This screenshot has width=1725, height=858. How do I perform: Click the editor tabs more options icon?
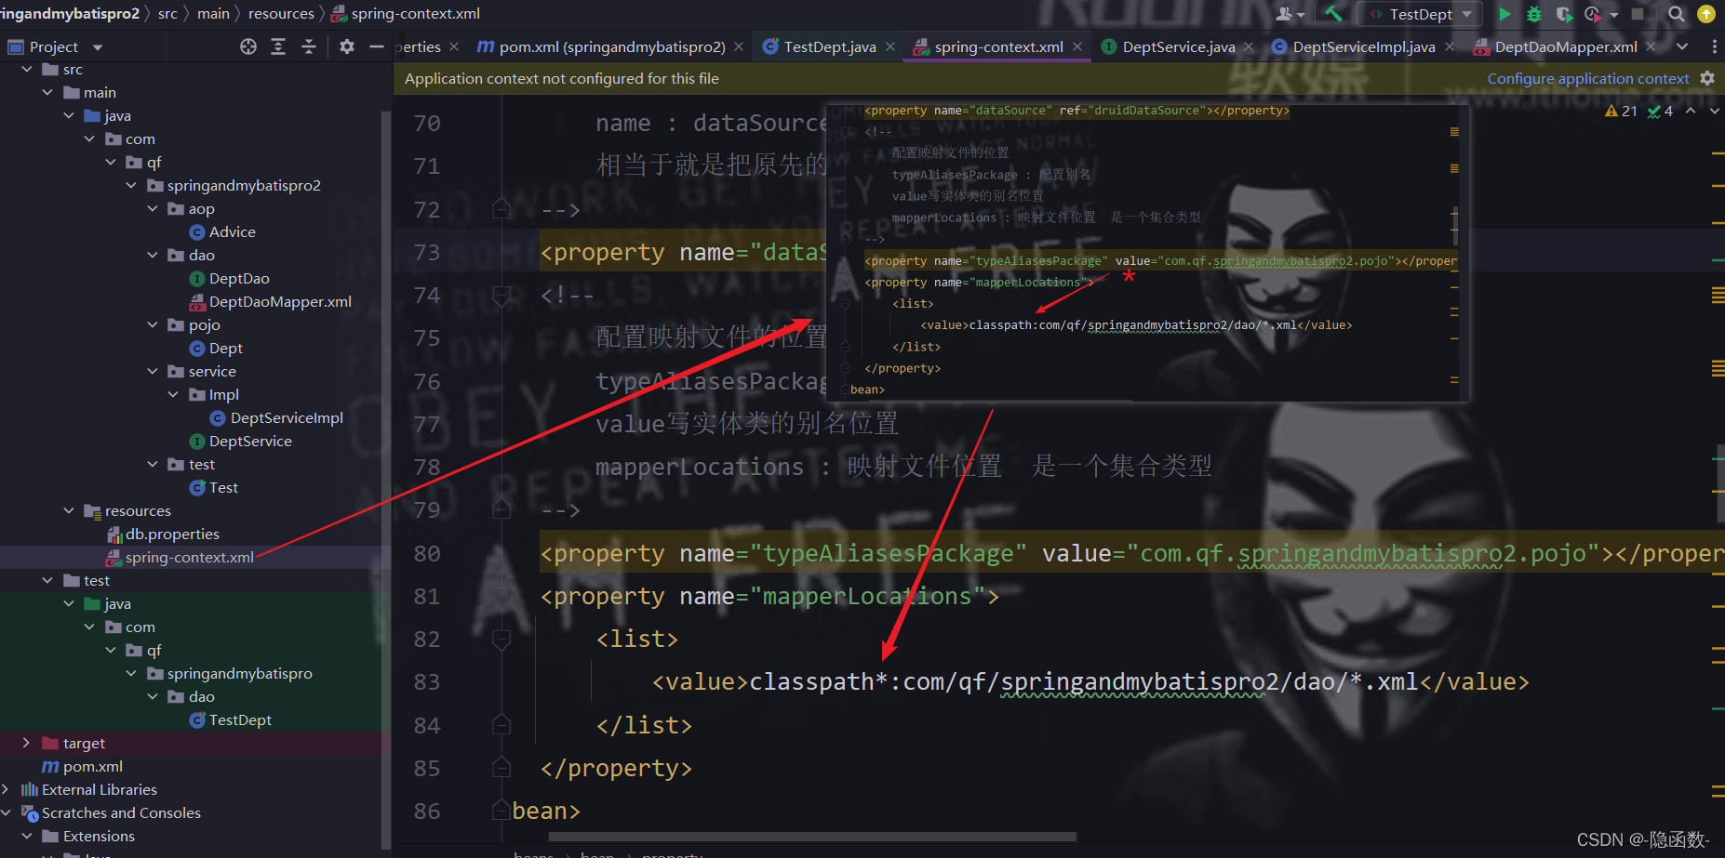click(x=1714, y=46)
